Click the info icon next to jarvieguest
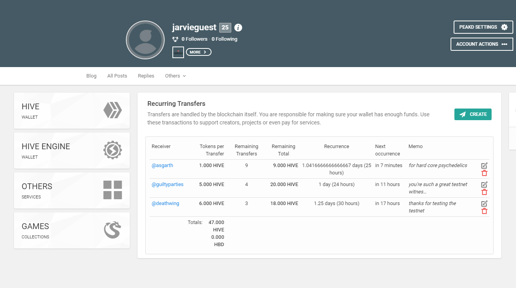The image size is (516, 288). click(x=238, y=28)
